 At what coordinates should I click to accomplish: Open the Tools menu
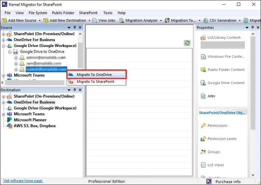(x=108, y=13)
